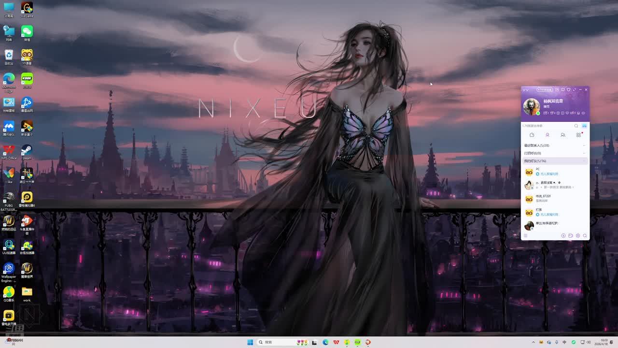Image resolution: width=618 pixels, height=348 pixels.
Task: Open the skin (shirt) icon in YY title bar
Action: [568, 89]
